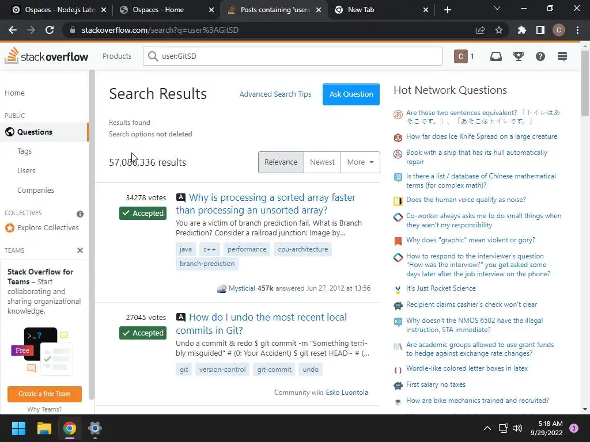Open the Windows Start menu
Screen dimensions: 590x442
18,428
